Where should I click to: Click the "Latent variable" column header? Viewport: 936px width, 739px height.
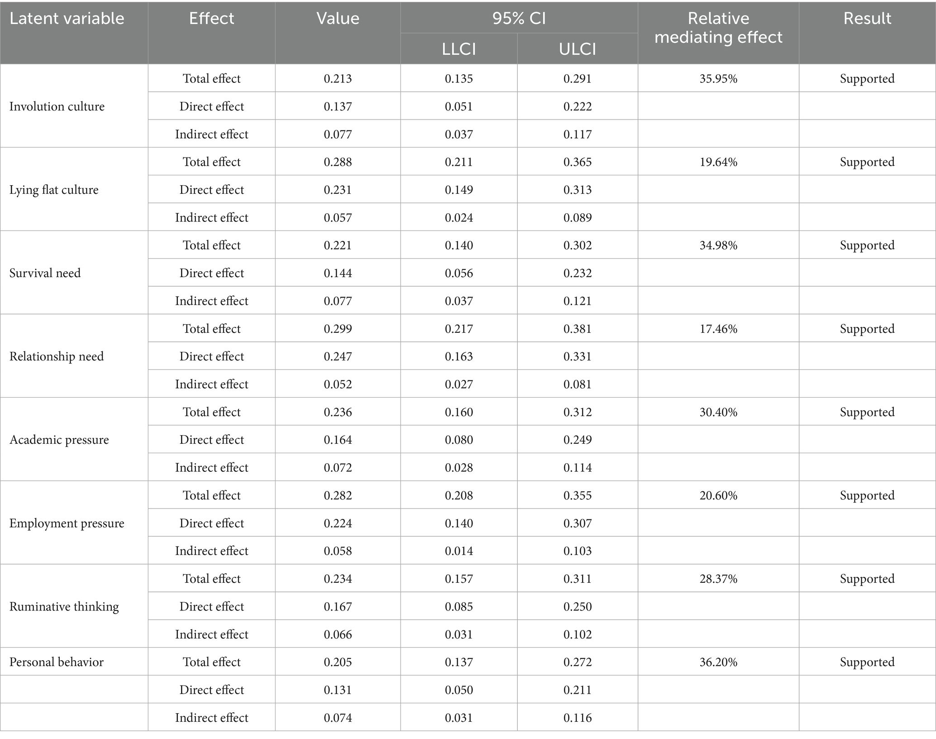coord(67,19)
